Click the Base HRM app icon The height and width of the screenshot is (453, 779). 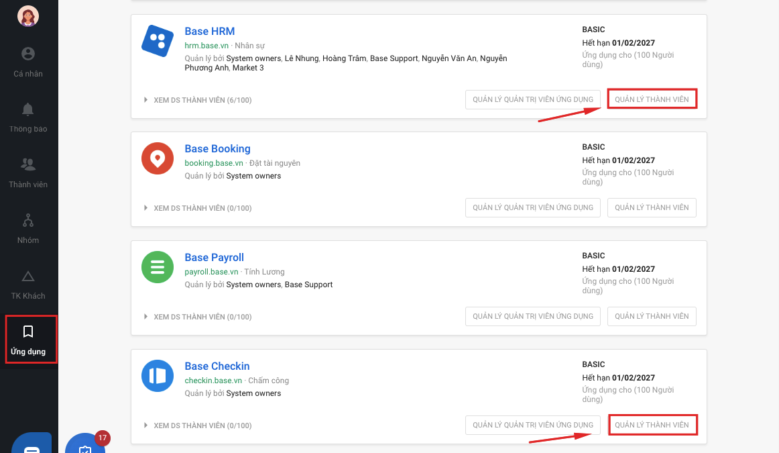(158, 41)
